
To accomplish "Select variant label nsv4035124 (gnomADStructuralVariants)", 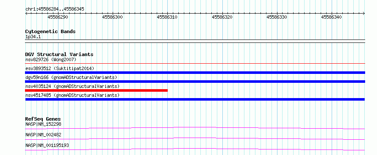I will (x=72, y=86).
